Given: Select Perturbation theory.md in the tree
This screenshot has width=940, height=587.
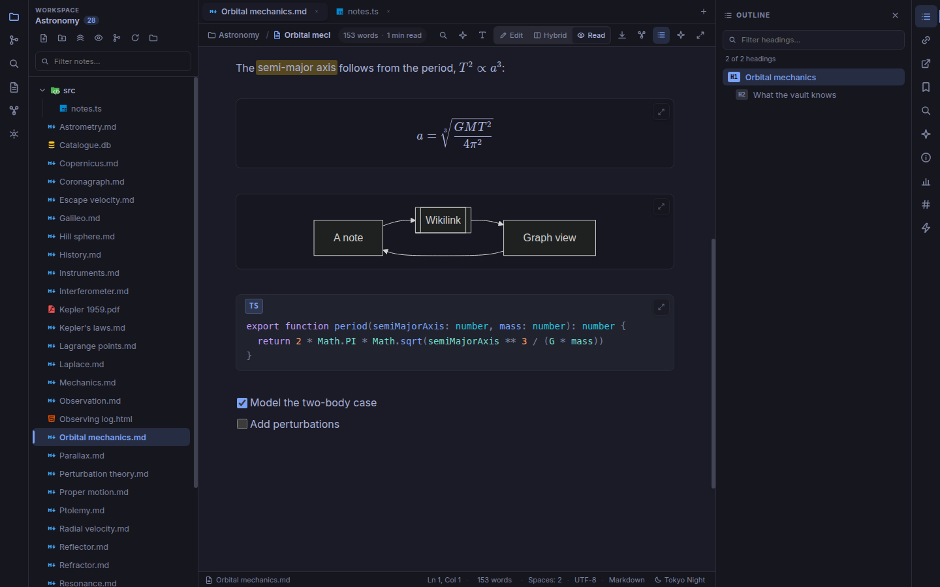Looking at the screenshot, I should [111, 474].
